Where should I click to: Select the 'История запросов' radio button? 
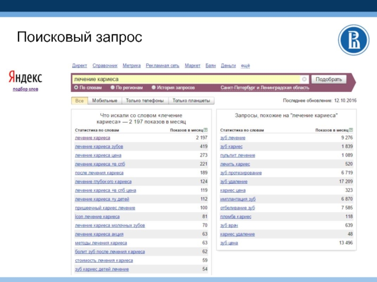point(154,87)
